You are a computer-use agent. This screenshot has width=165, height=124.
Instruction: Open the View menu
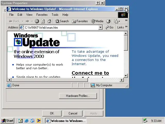29,15
